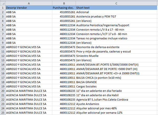
Task: Click '(en blanco)' in row 13
Action: [x=116, y=60]
